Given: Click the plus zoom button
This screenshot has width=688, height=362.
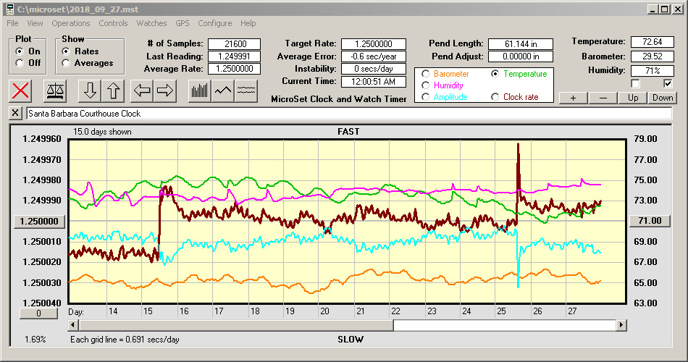Looking at the screenshot, I should [573, 98].
